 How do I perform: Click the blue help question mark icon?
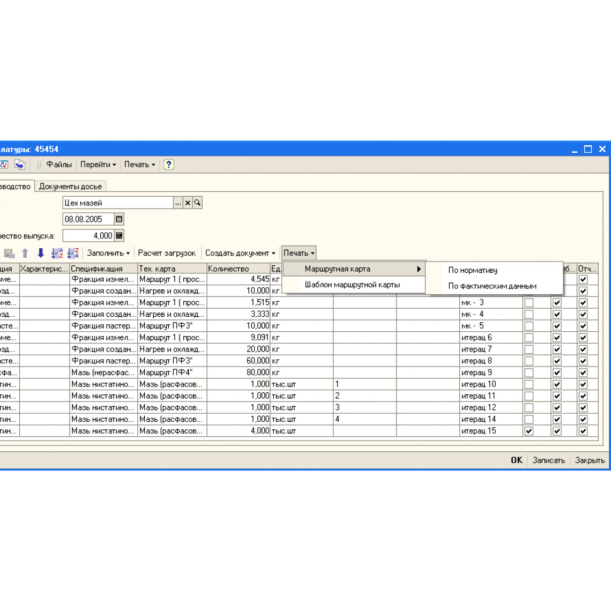point(169,165)
